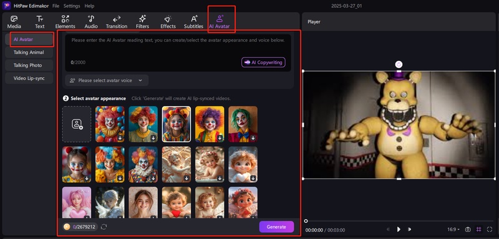The width and height of the screenshot is (499, 239).
Task: Take a snapshot of the preview
Action: point(468,229)
